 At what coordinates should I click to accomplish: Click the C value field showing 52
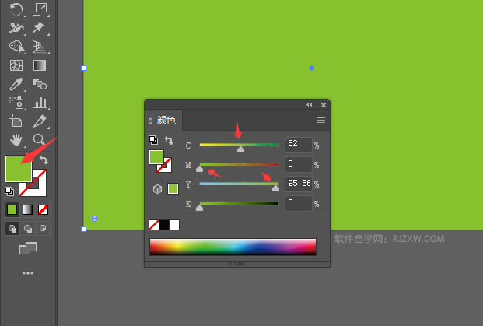(299, 145)
